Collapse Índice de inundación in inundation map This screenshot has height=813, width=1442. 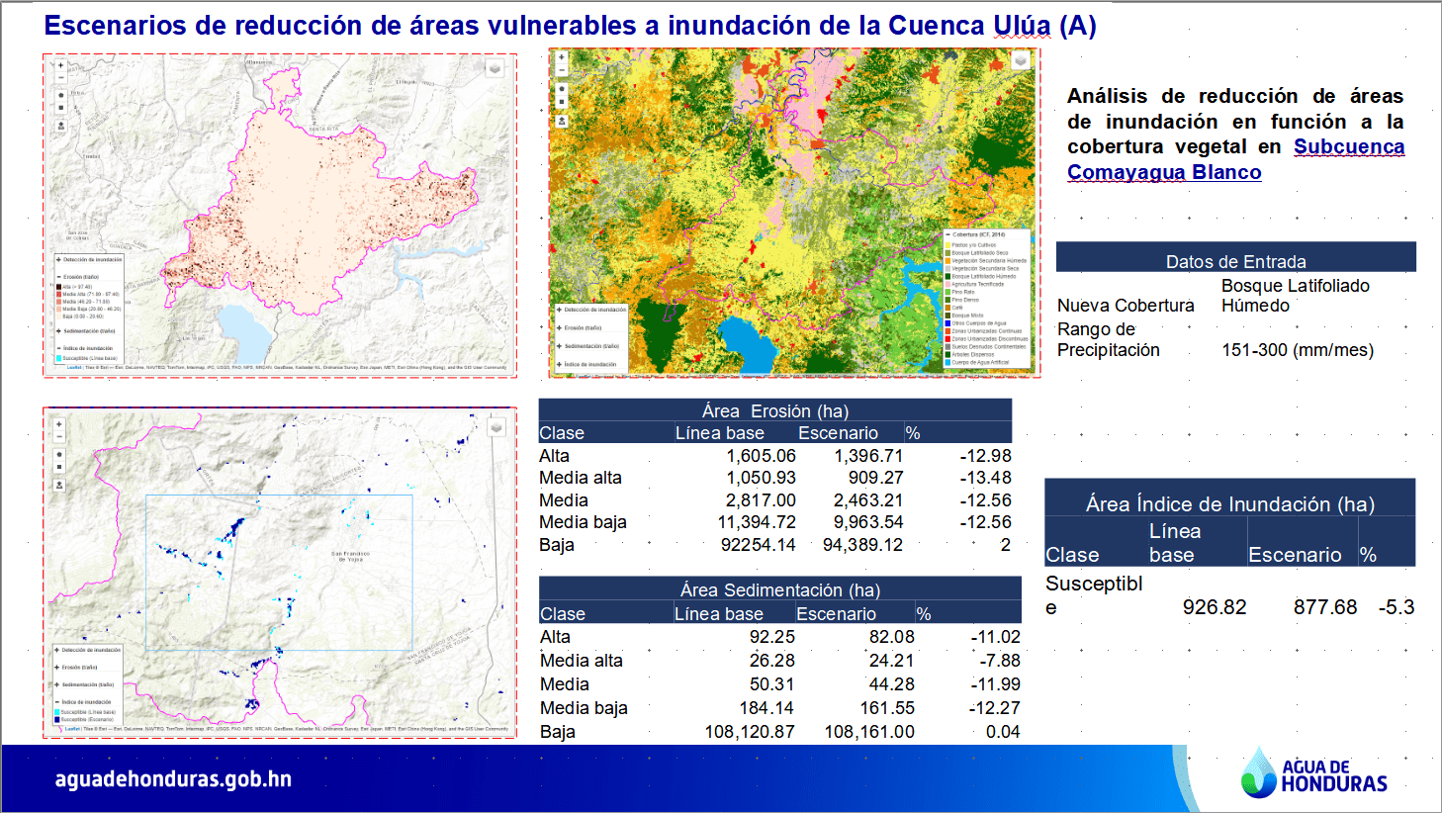pos(57,701)
